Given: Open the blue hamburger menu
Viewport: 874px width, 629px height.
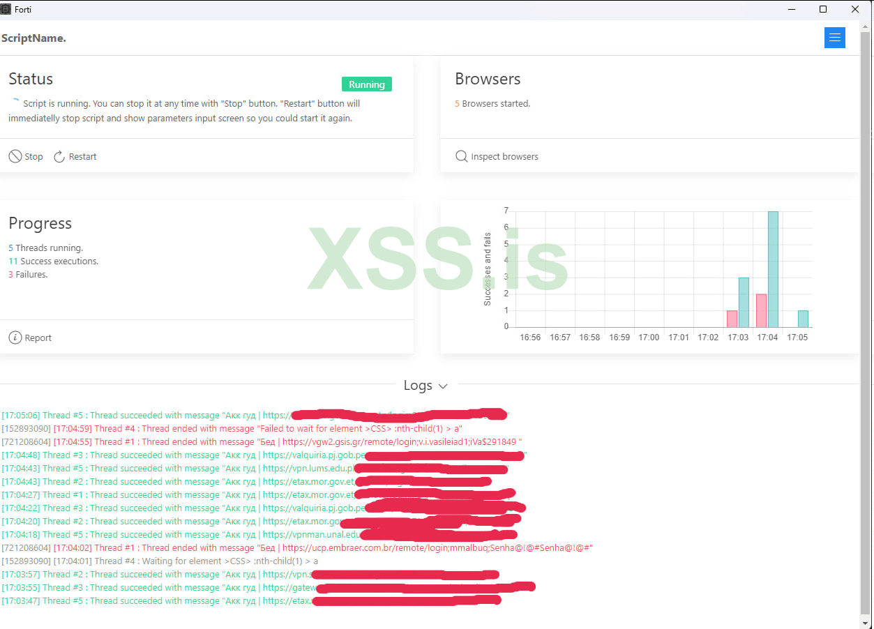Looking at the screenshot, I should pos(834,38).
